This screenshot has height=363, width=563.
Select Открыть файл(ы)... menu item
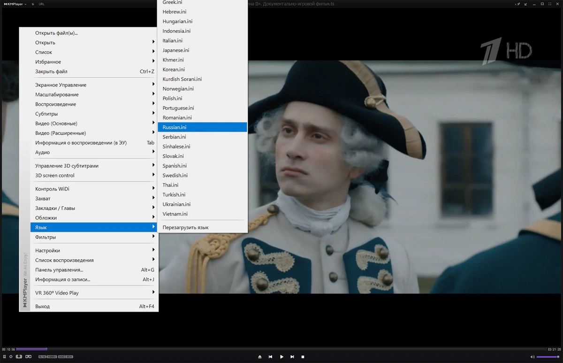click(94, 33)
